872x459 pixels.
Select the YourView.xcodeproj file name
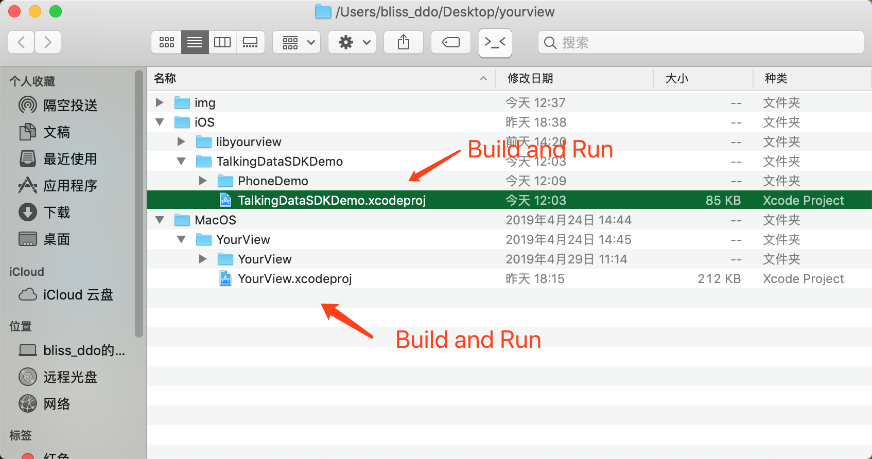pyautogui.click(x=295, y=278)
